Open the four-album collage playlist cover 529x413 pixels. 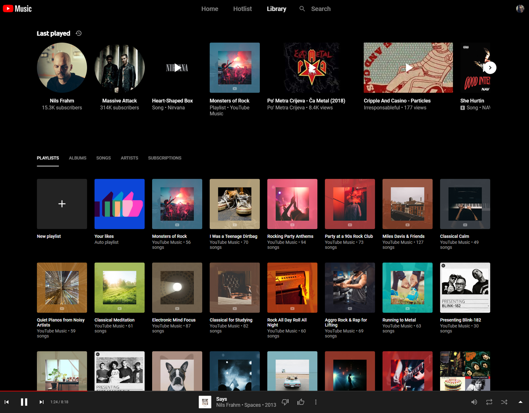click(x=465, y=371)
